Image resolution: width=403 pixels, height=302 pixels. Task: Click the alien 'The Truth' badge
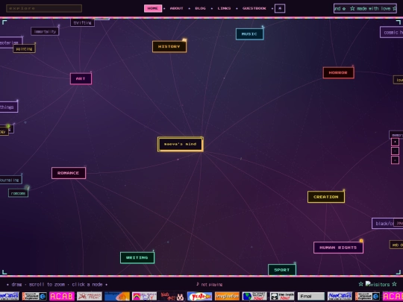click(x=282, y=296)
